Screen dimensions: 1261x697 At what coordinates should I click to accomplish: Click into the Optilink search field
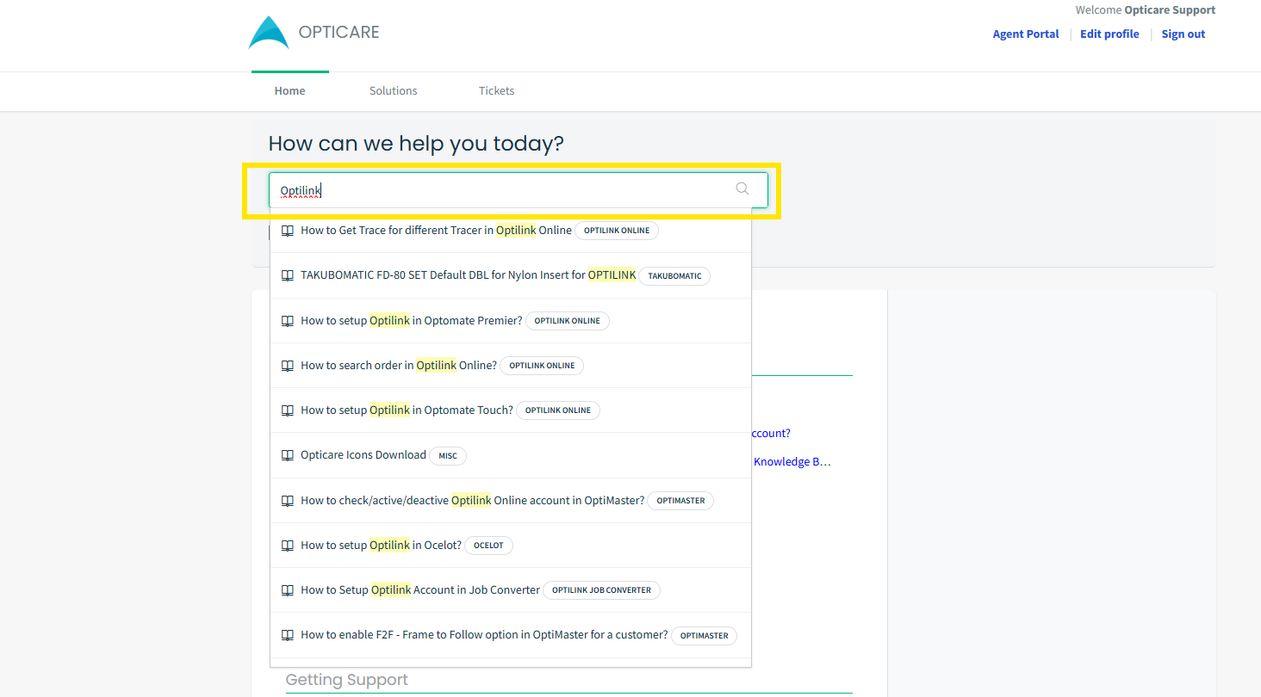coord(519,190)
